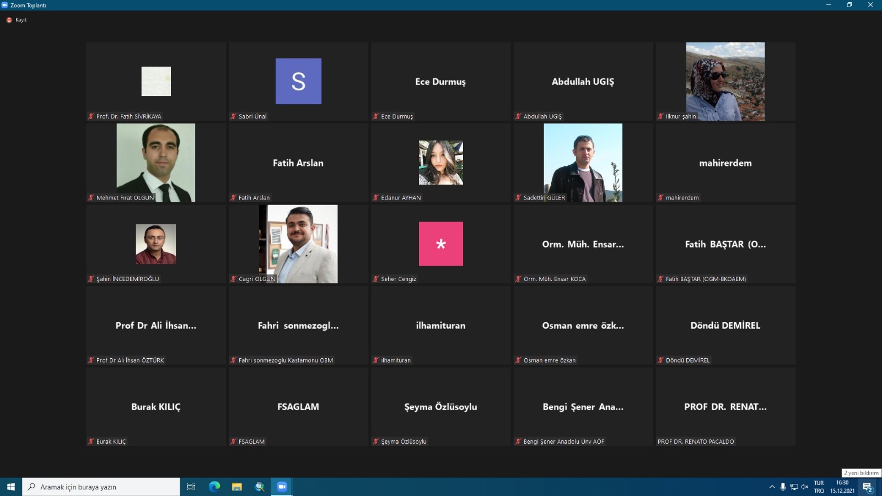
Task: Click the red Kayıt recording indicator
Action: pyautogui.click(x=17, y=20)
